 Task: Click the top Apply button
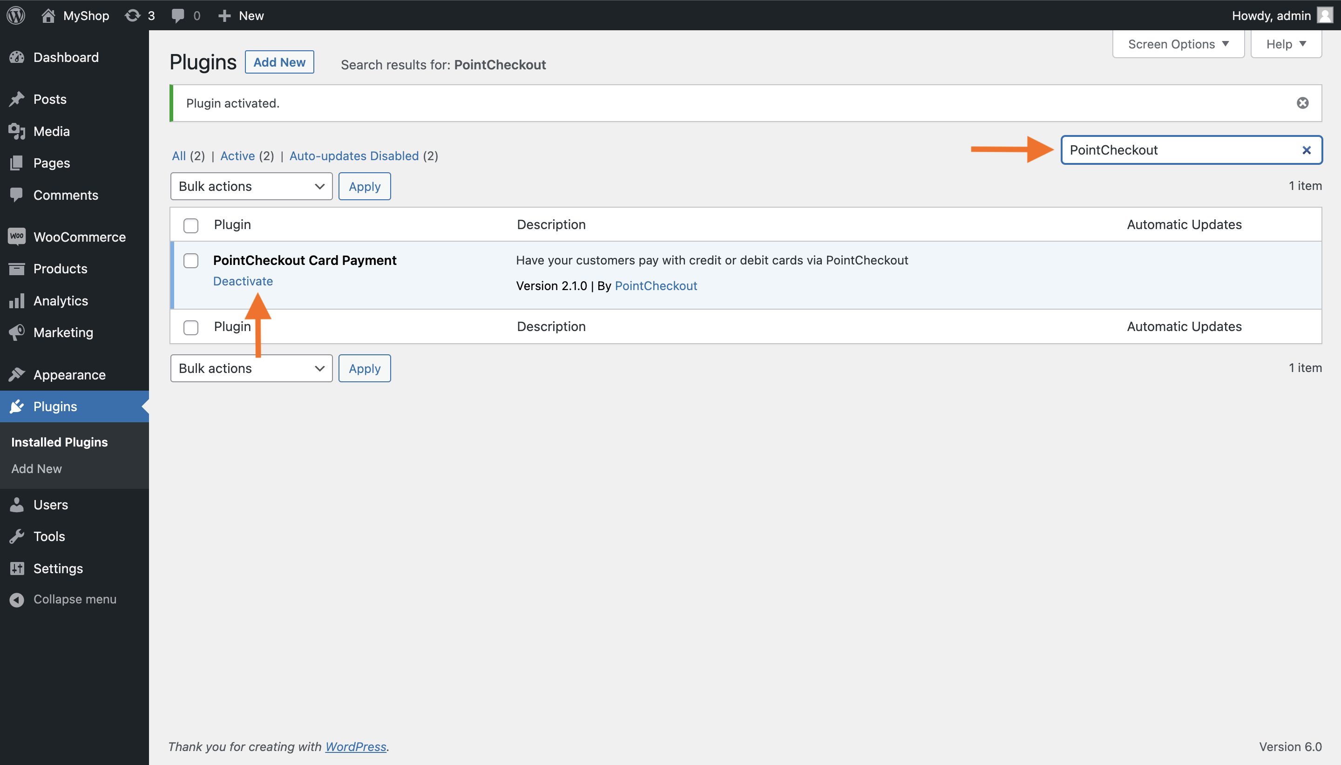(x=365, y=186)
